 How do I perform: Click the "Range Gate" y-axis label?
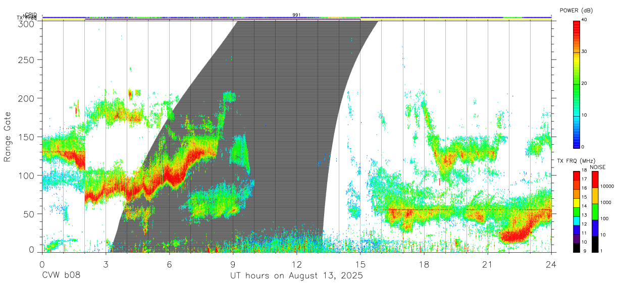click(8, 137)
